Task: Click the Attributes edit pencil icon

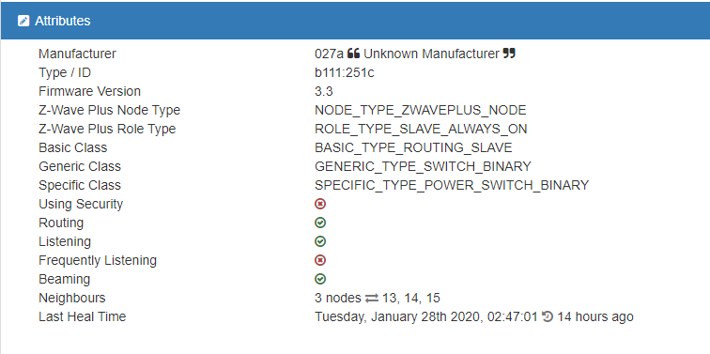Action: tap(23, 21)
